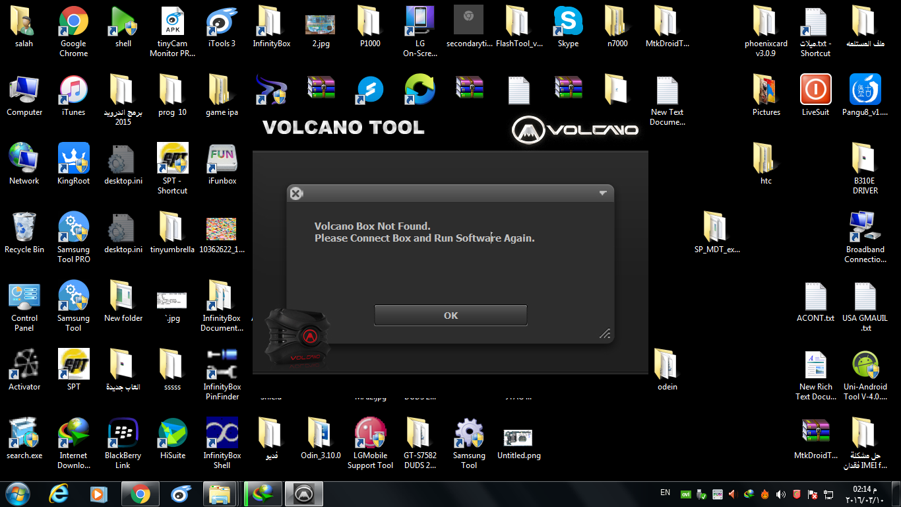Open the Recycle Bin

click(x=24, y=234)
